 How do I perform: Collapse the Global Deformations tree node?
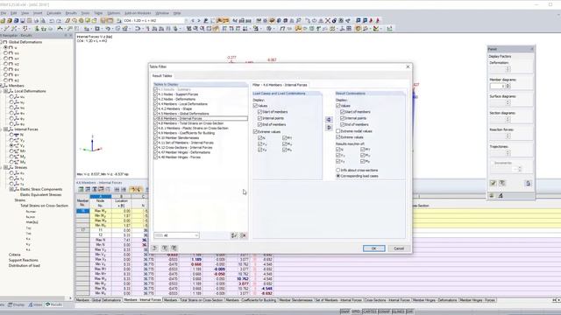1,42
